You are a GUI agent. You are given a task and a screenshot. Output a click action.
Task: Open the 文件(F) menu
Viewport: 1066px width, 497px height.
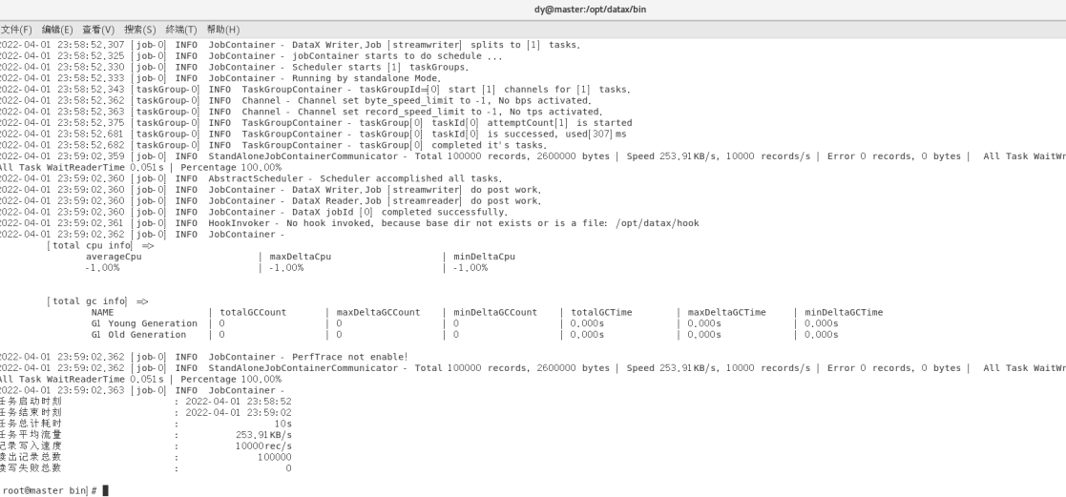15,30
